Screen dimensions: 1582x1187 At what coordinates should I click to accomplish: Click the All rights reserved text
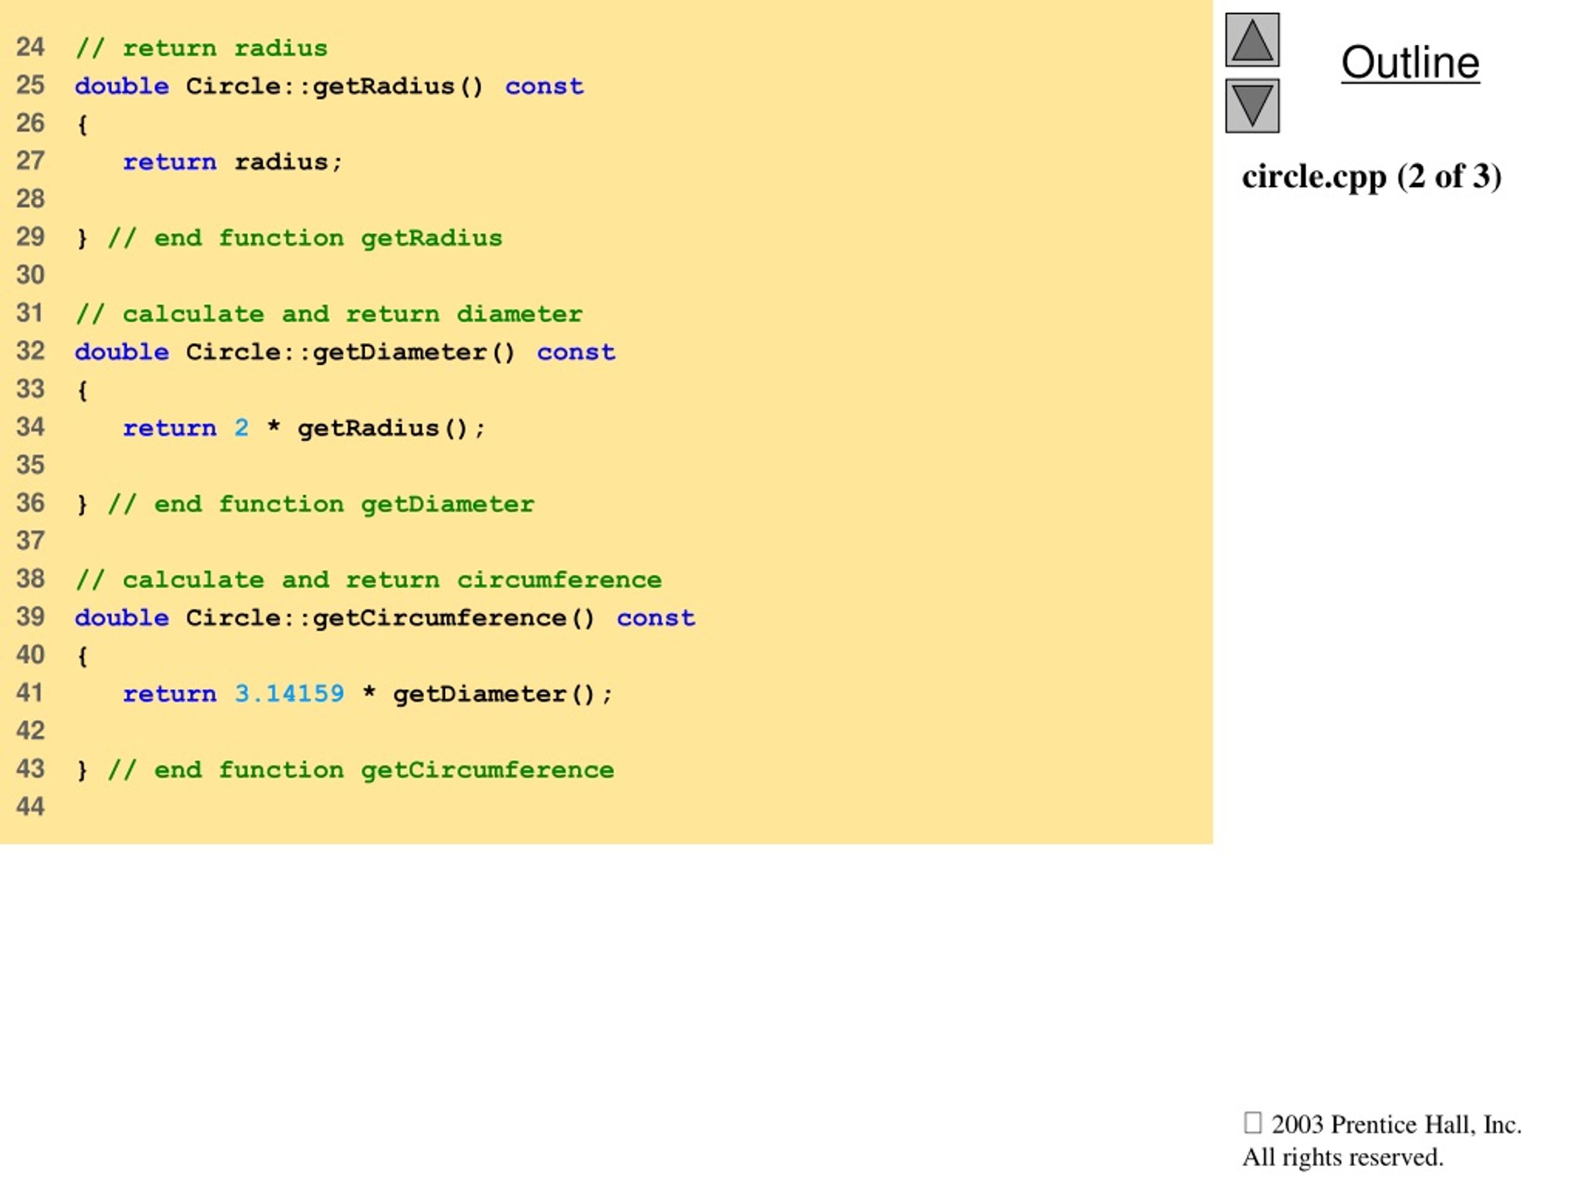tap(1342, 1158)
